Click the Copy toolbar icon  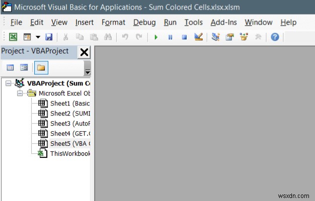pyautogui.click(x=80, y=37)
